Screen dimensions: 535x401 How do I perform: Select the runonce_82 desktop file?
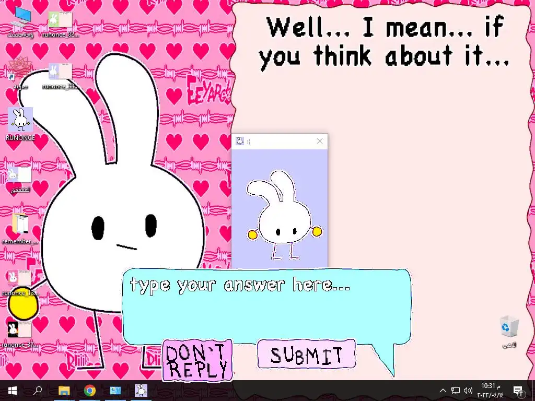click(x=60, y=24)
